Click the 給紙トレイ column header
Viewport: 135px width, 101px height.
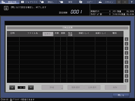coord(101,33)
